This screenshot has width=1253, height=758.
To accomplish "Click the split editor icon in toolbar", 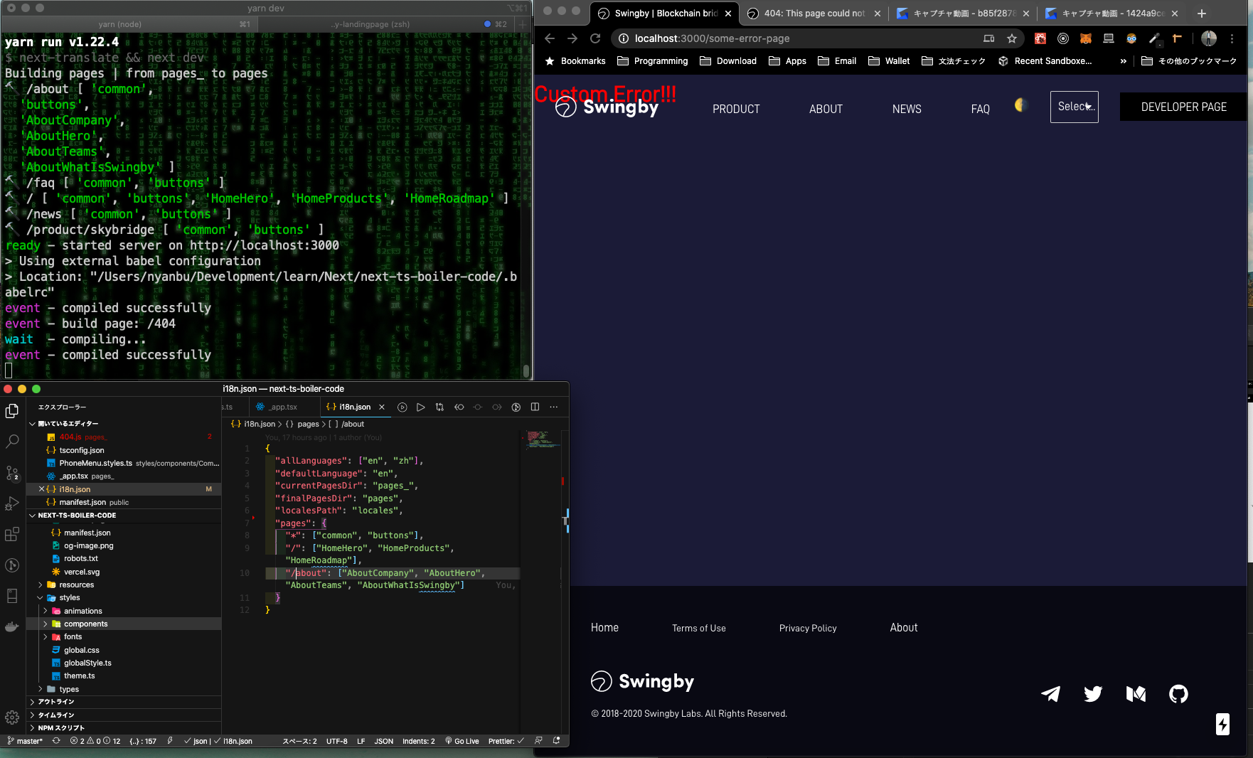I will coord(535,407).
